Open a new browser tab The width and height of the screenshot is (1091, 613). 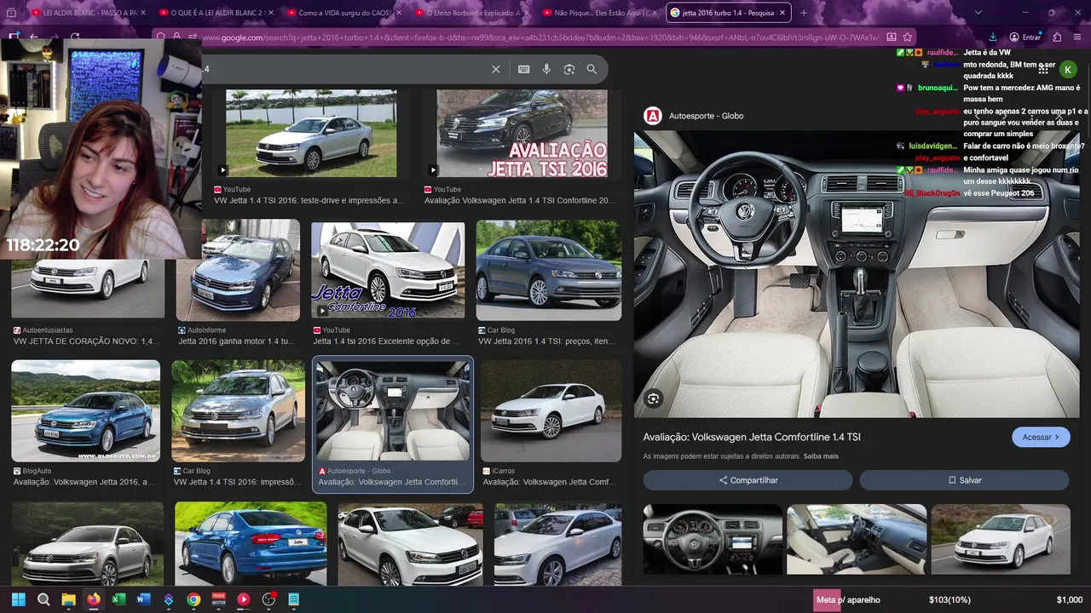[803, 13]
